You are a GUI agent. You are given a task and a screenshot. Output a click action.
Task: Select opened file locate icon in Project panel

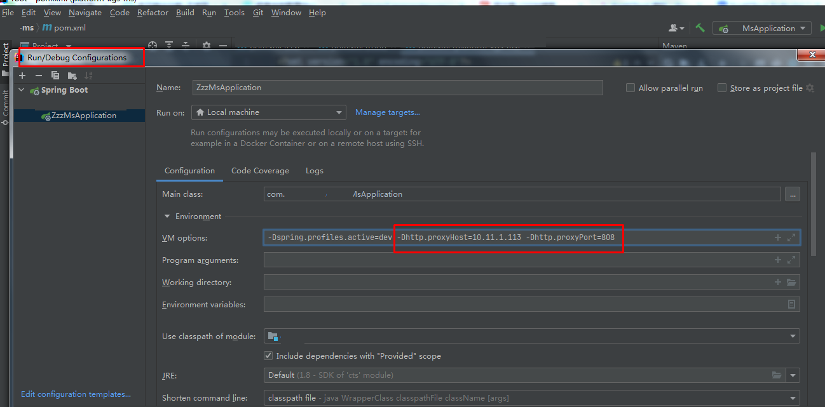(x=153, y=46)
